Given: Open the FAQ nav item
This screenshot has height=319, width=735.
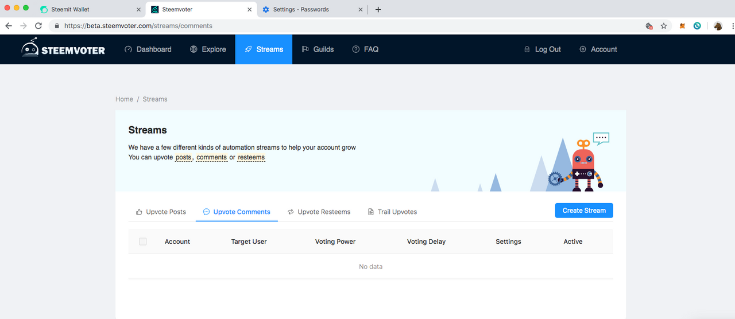Looking at the screenshot, I should 365,49.
